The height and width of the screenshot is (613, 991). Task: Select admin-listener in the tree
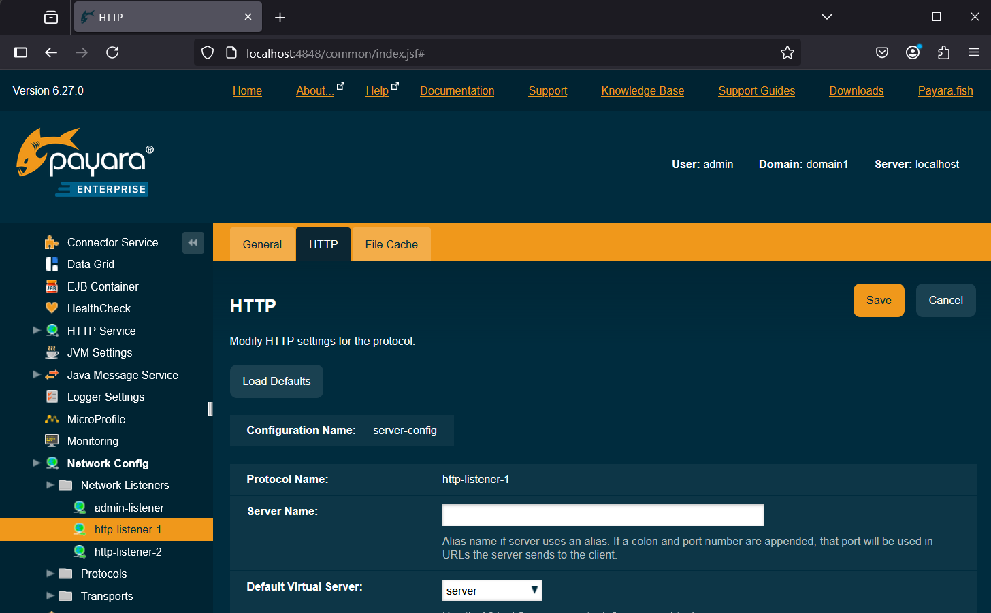pos(129,508)
